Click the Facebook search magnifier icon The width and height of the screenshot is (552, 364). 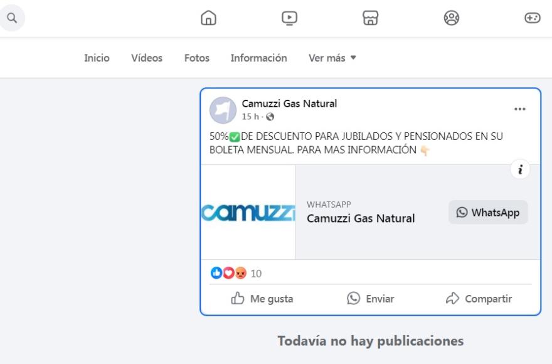pos(12,18)
